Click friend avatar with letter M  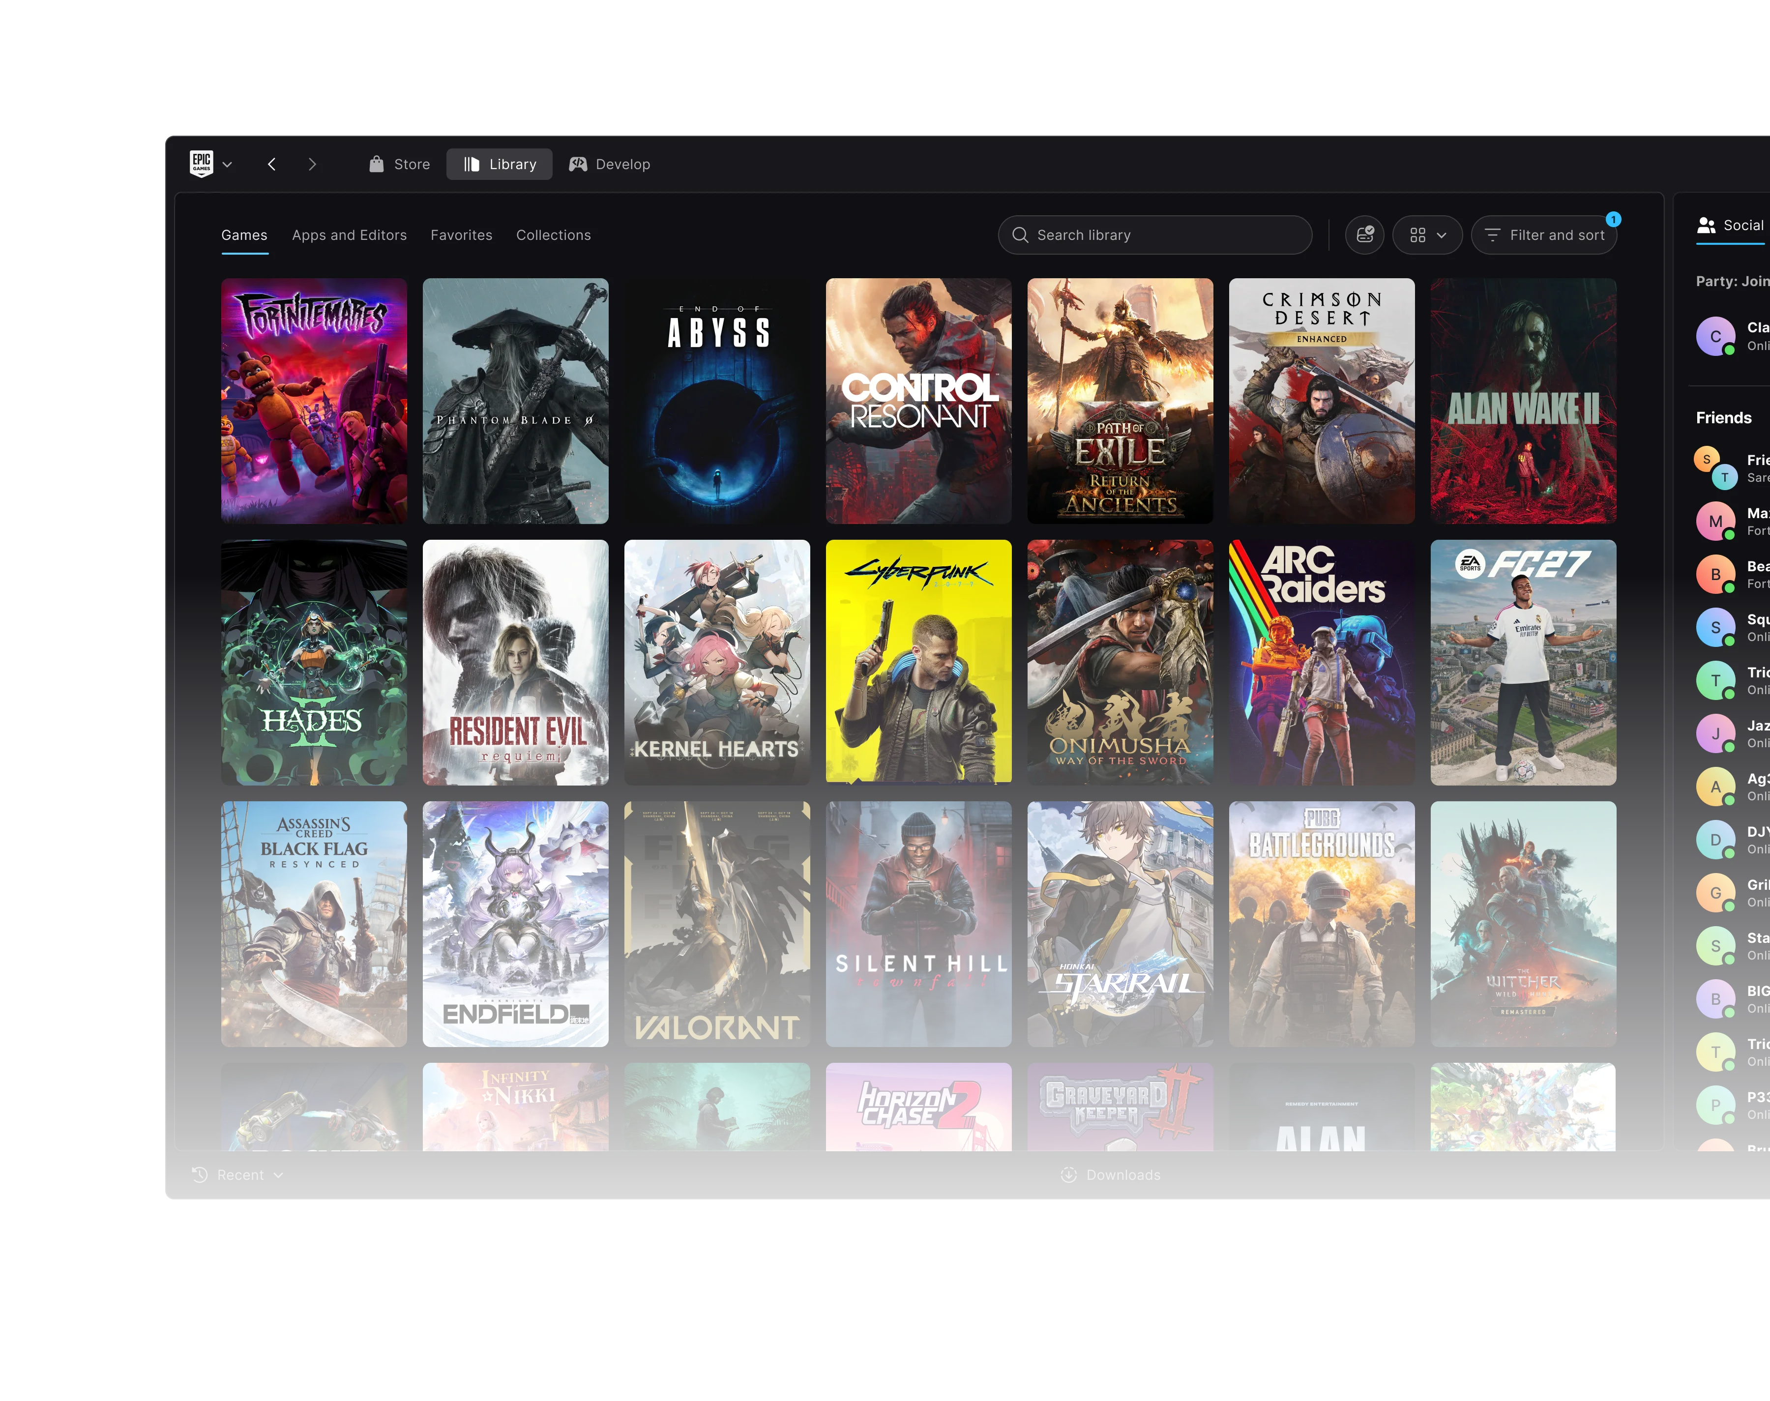[1716, 522]
